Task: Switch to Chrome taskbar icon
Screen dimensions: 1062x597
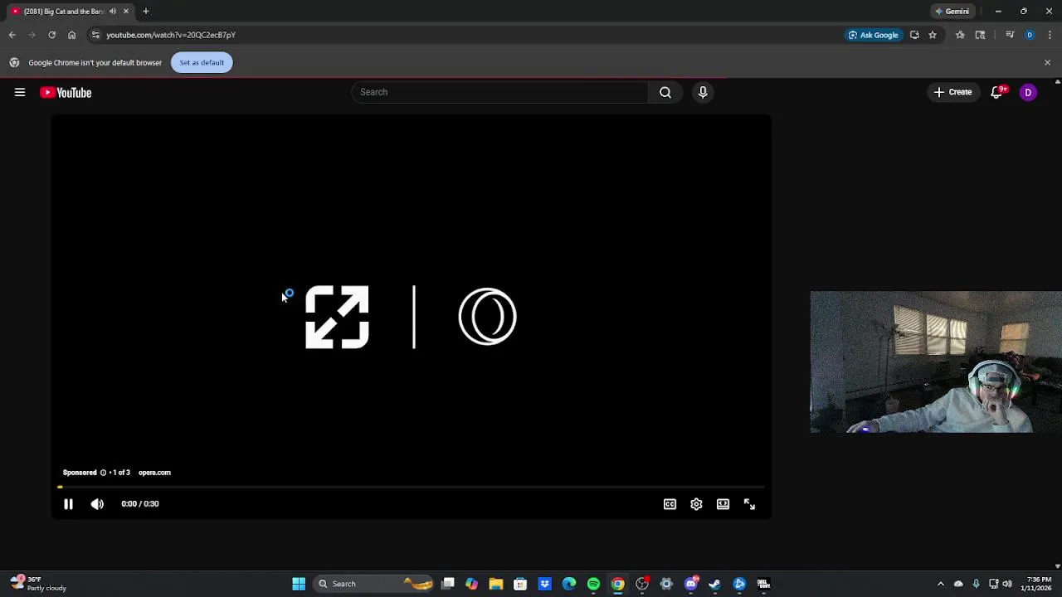Action: (618, 584)
